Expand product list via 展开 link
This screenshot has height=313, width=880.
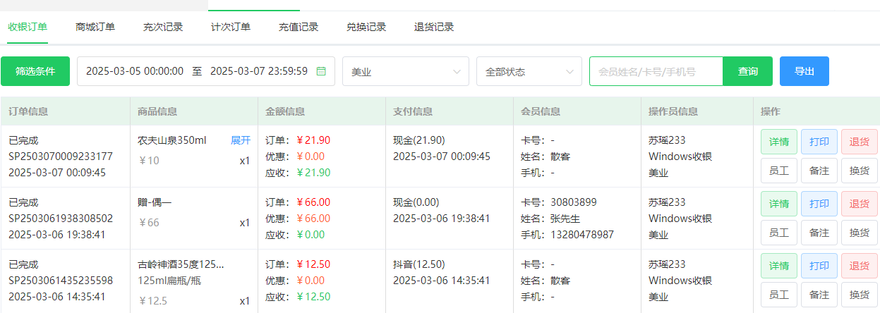(241, 140)
